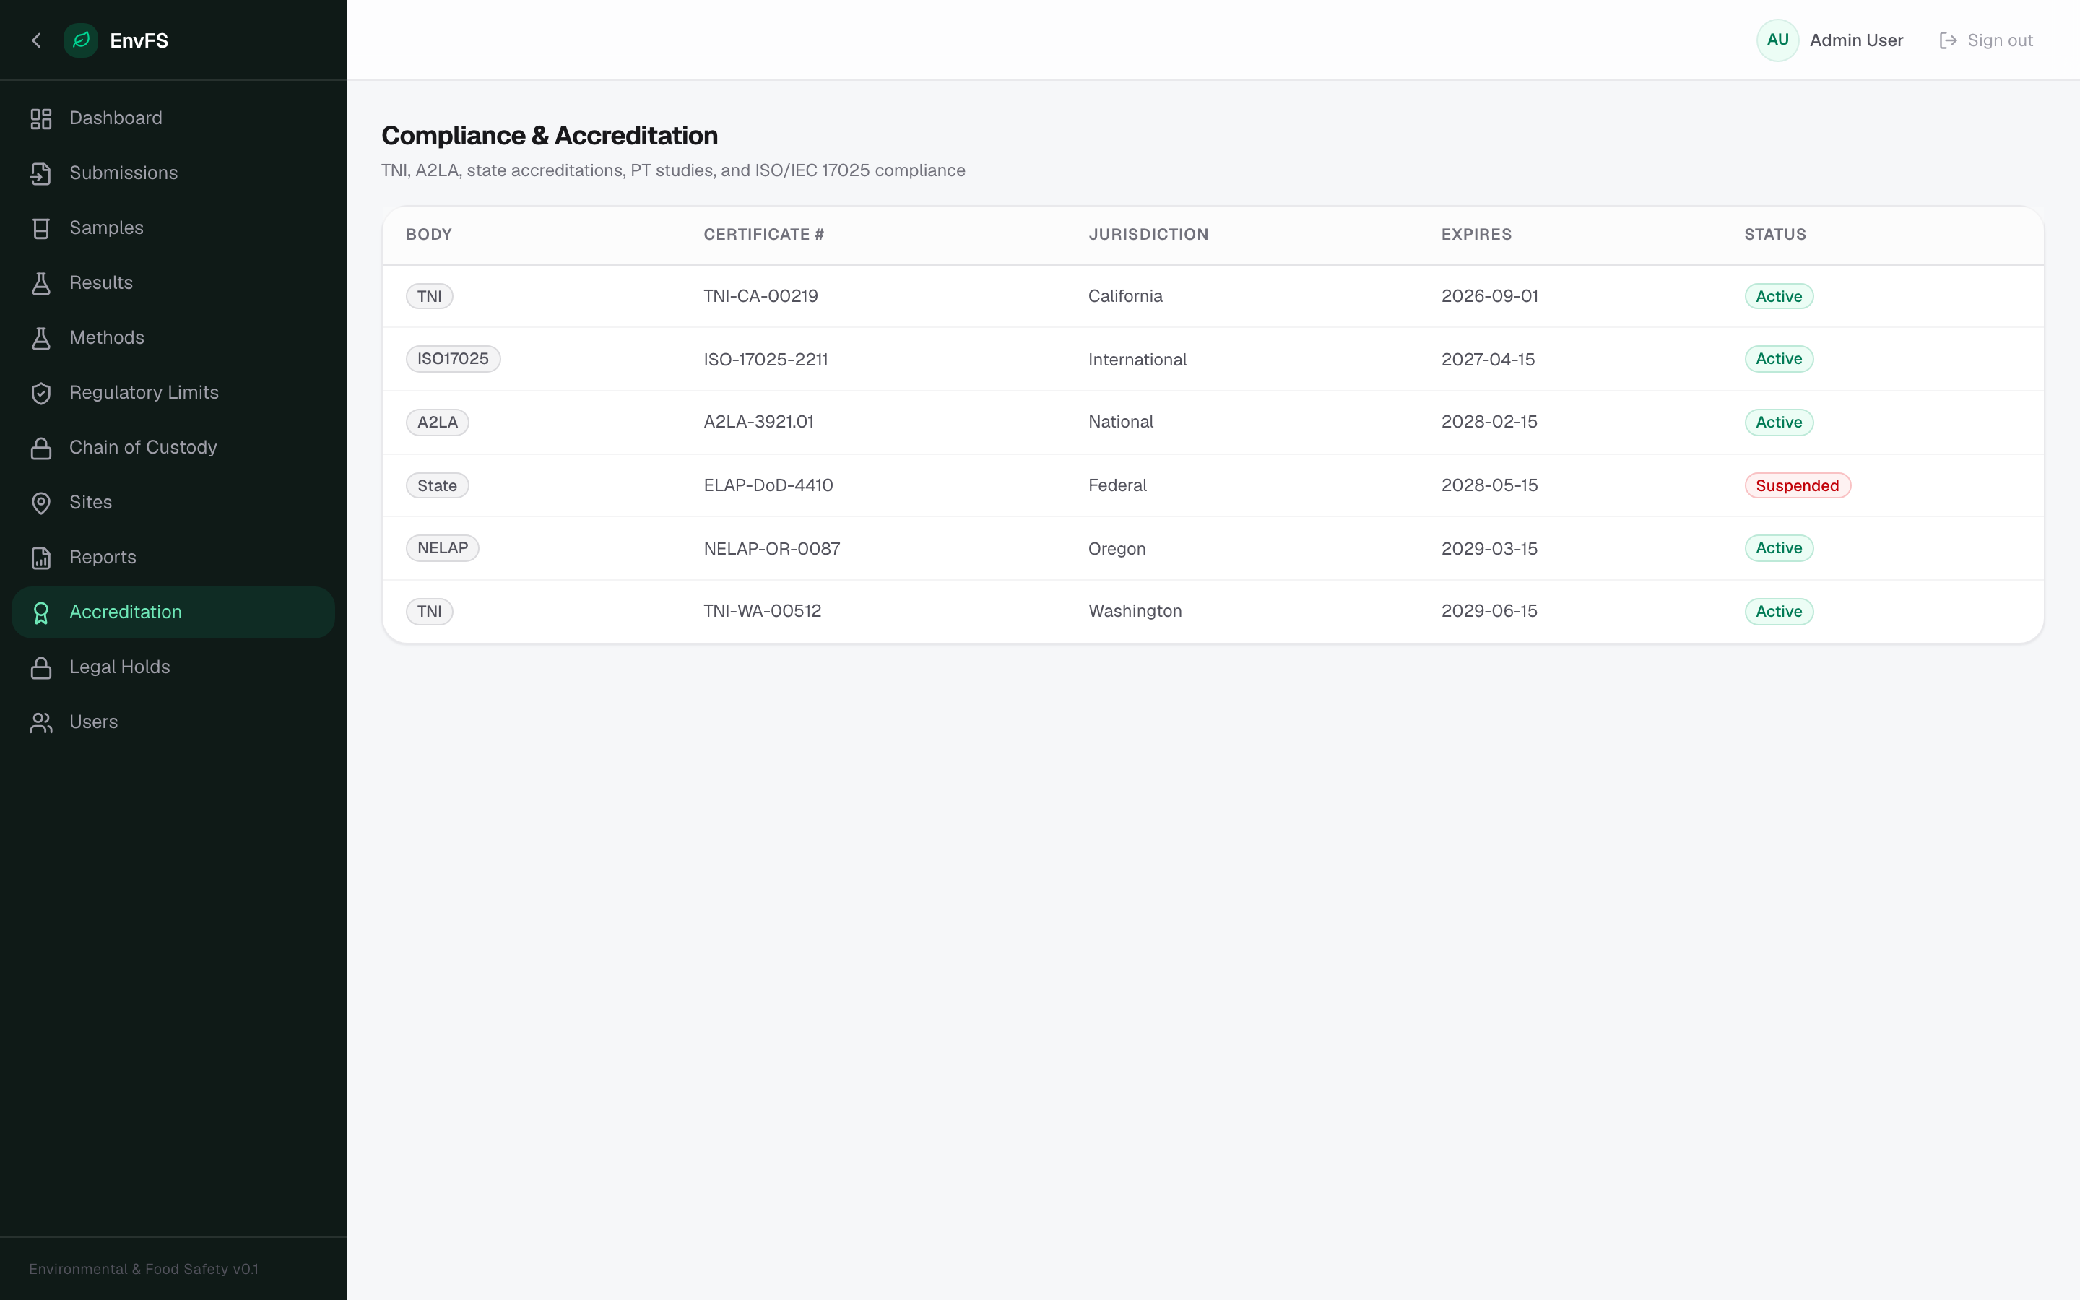Click certificate NELAP-OR-0087
This screenshot has height=1300, width=2080.
pos(772,550)
